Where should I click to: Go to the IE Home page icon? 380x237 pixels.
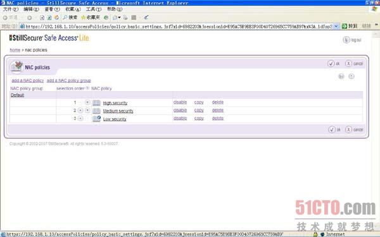point(57,18)
